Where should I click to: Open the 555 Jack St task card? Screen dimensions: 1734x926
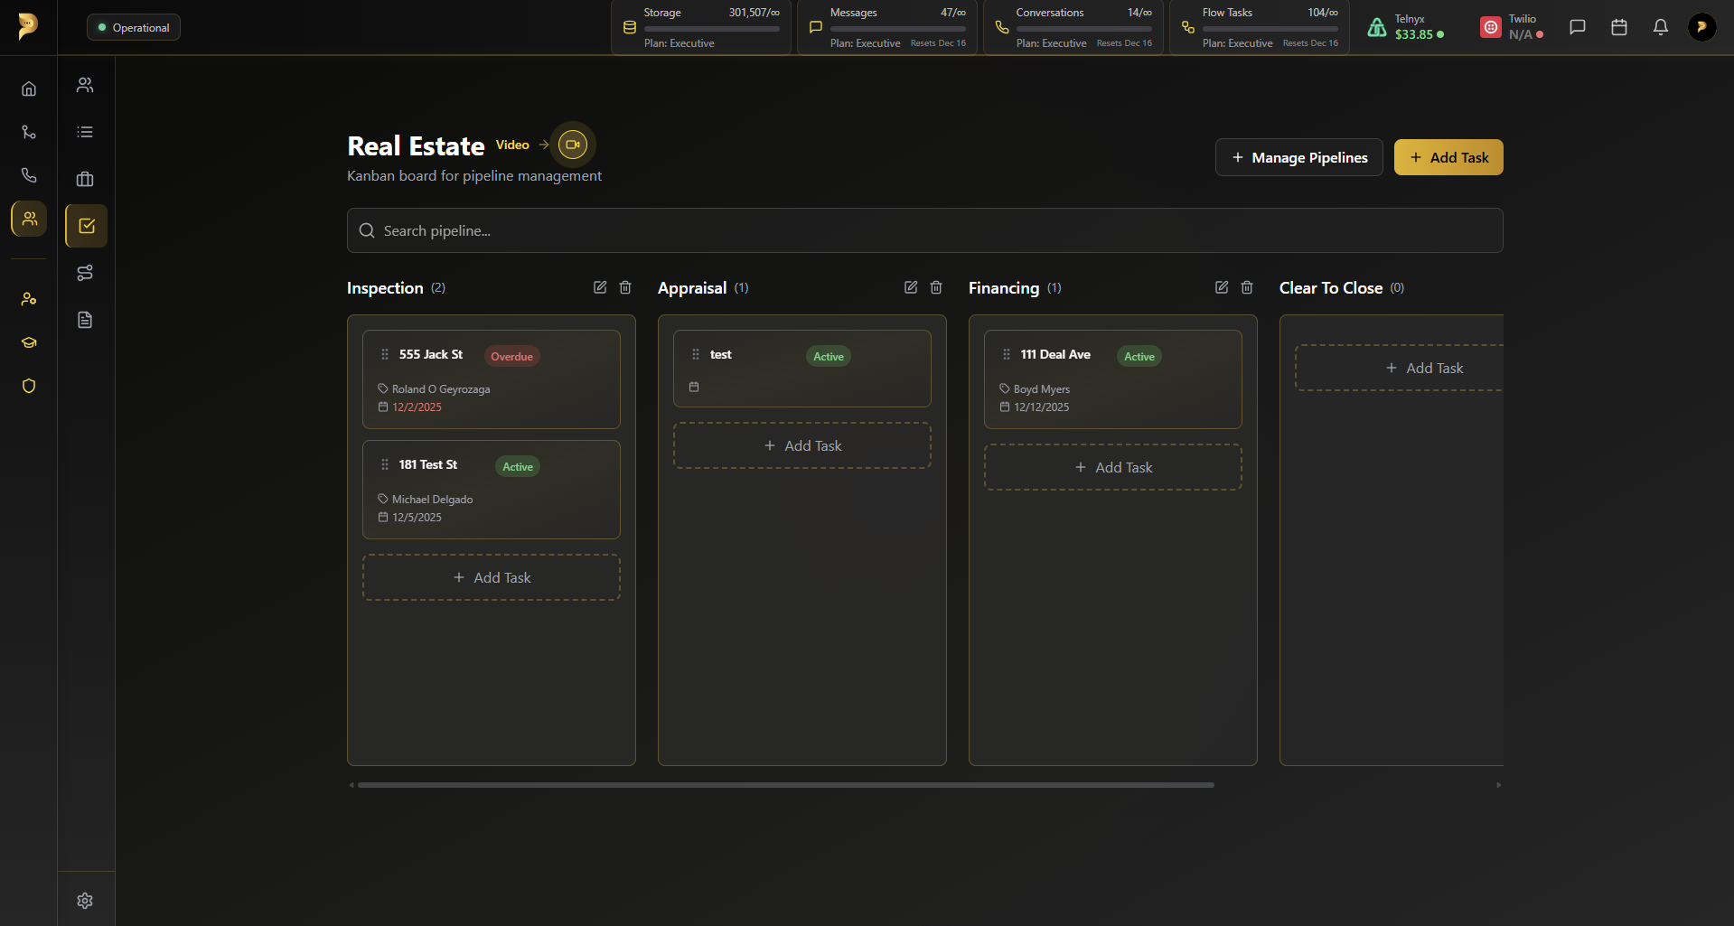pyautogui.click(x=492, y=379)
